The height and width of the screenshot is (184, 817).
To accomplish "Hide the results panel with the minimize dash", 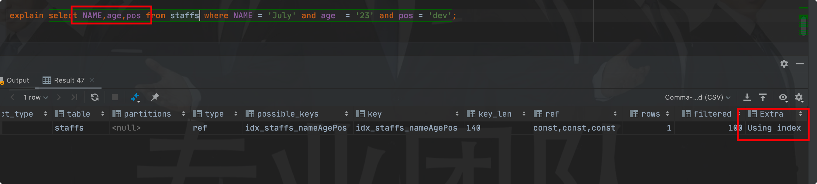I will coord(800,64).
